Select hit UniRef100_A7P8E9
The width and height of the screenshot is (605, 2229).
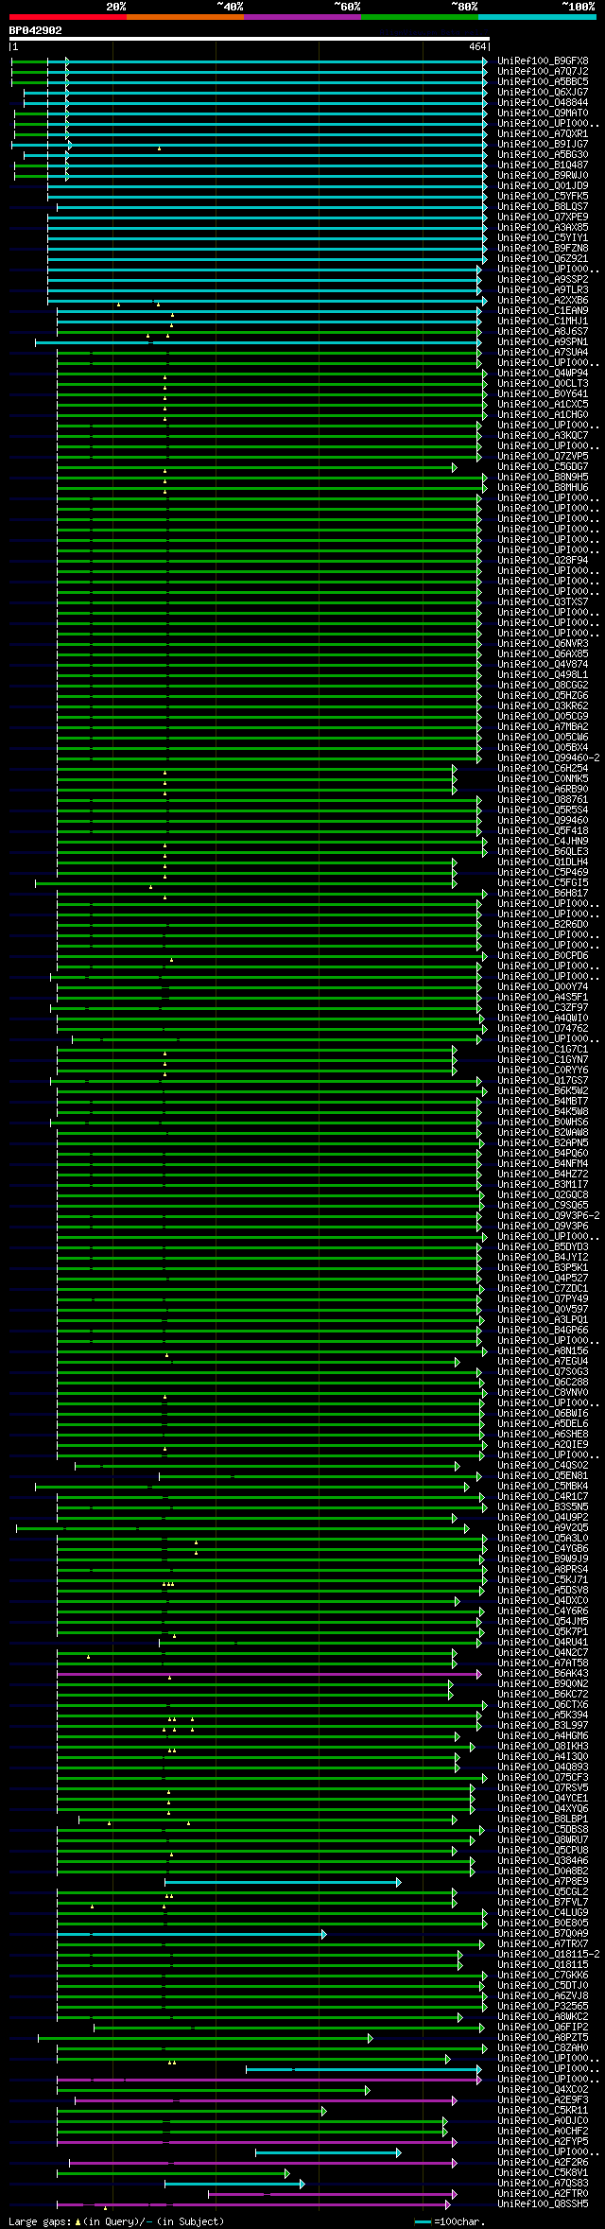(x=543, y=1881)
